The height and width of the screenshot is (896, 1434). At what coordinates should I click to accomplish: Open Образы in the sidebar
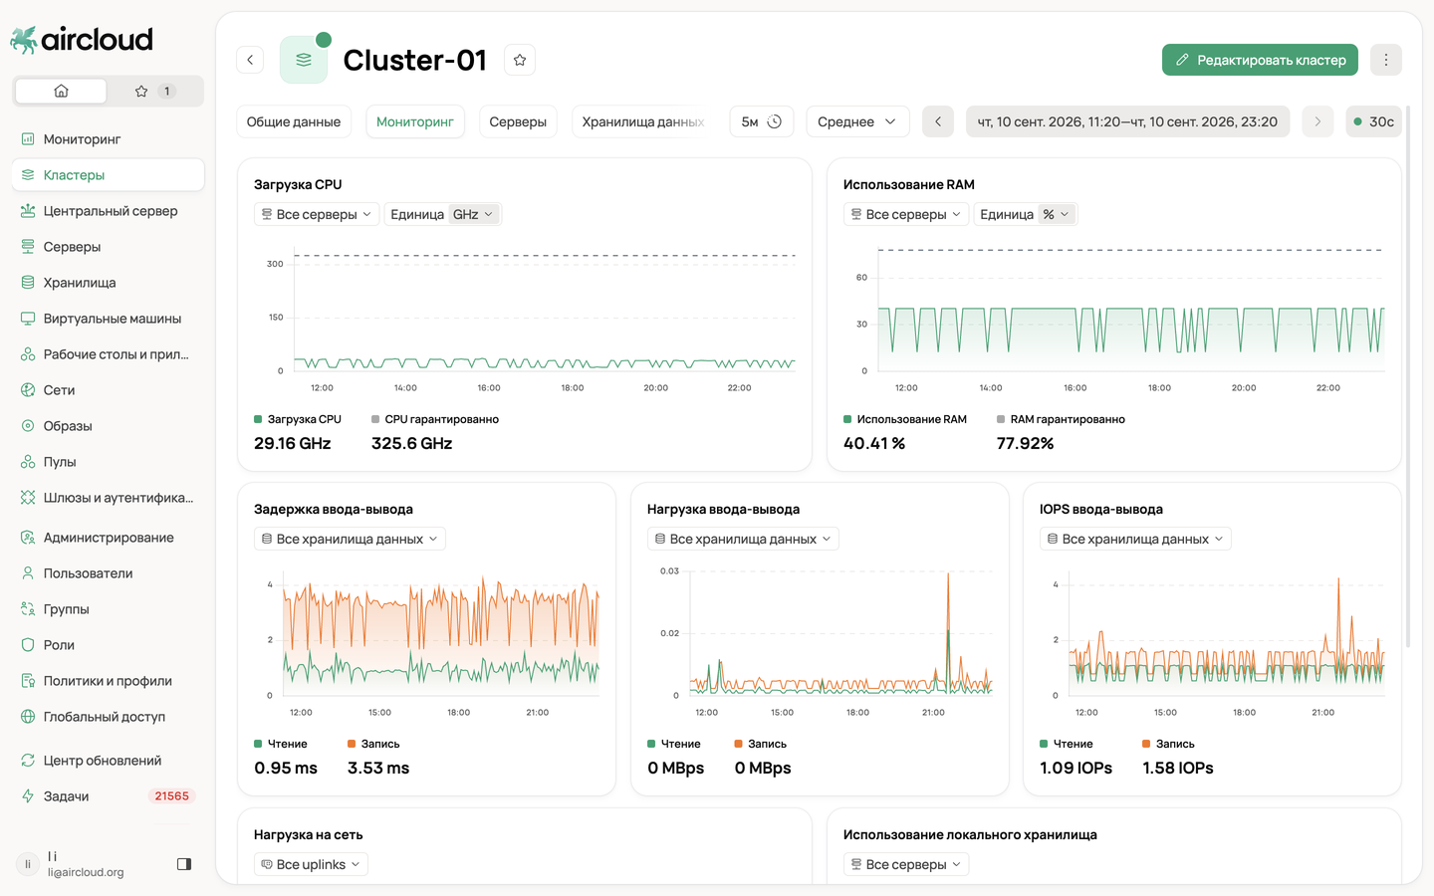pyautogui.click(x=108, y=426)
